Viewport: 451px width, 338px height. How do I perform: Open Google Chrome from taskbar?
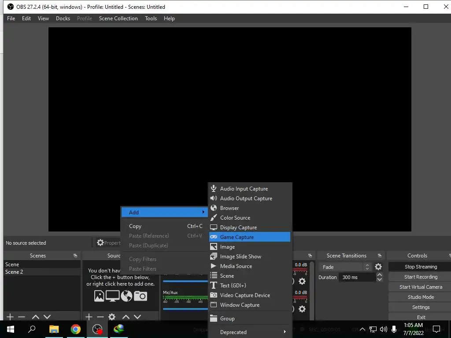[76, 329]
